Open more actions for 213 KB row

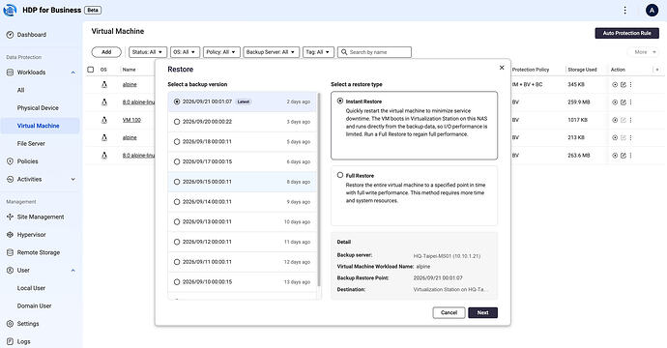[x=631, y=137]
